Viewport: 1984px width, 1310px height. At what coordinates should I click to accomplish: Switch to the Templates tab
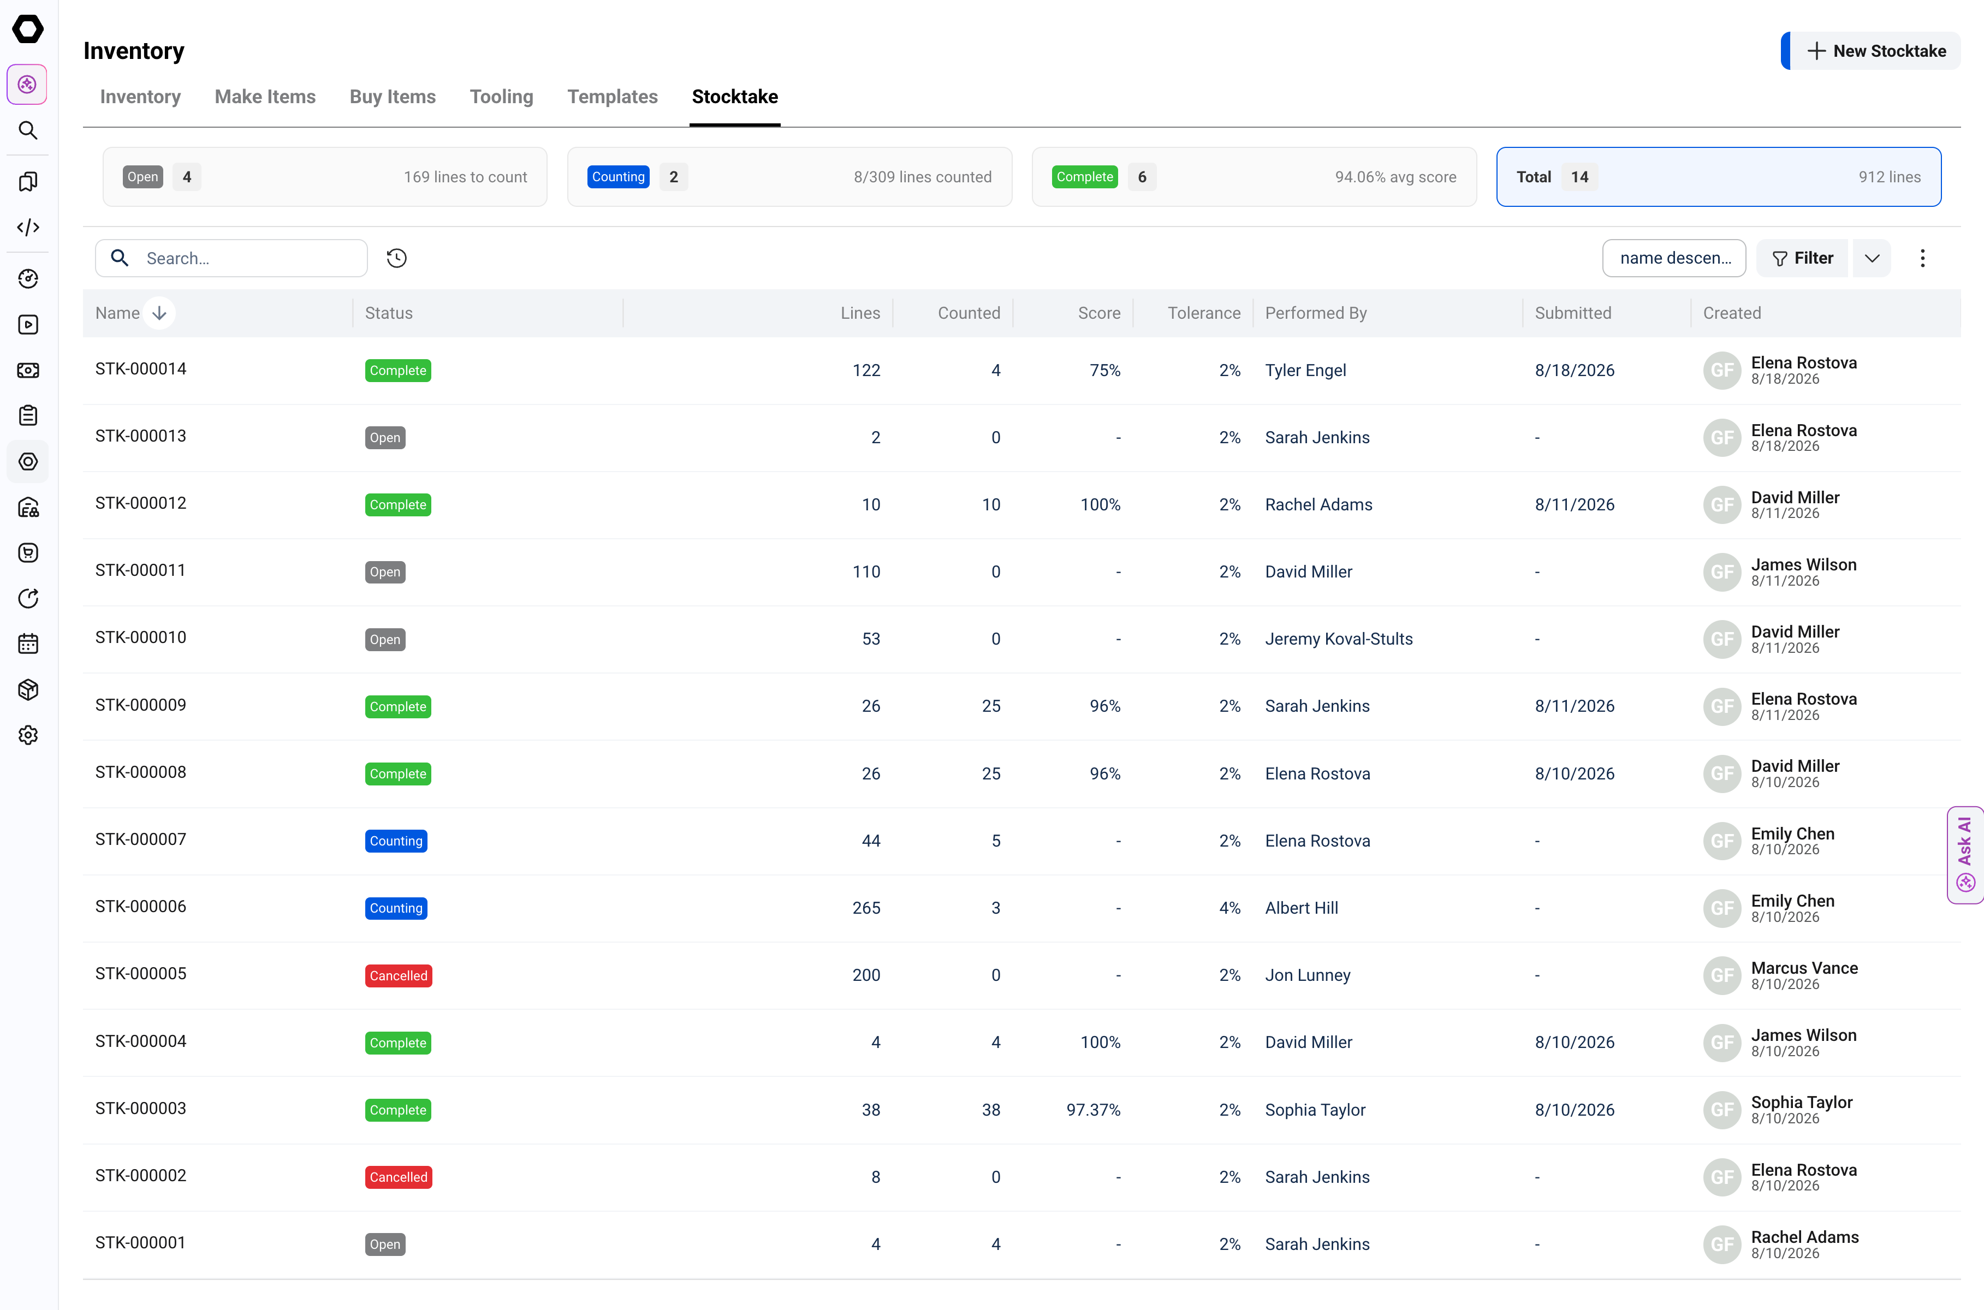click(613, 97)
